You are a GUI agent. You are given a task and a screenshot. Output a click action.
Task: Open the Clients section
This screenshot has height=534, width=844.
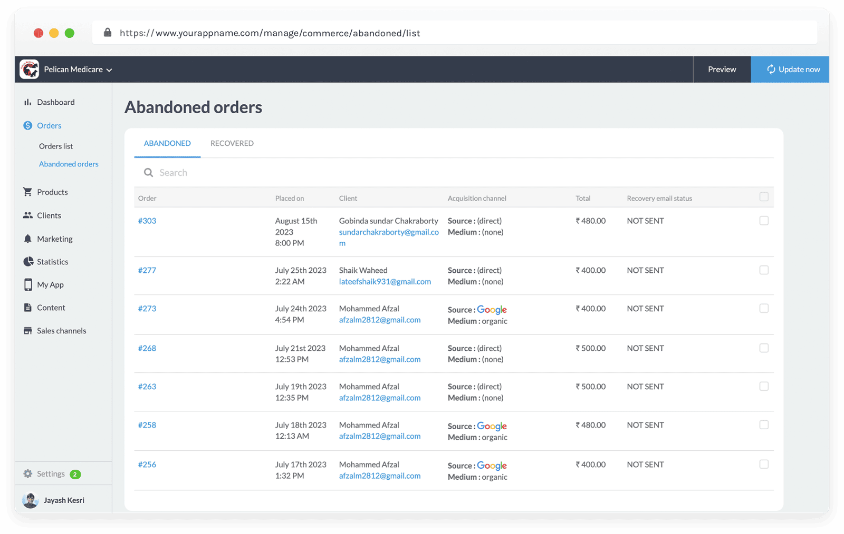click(28, 215)
